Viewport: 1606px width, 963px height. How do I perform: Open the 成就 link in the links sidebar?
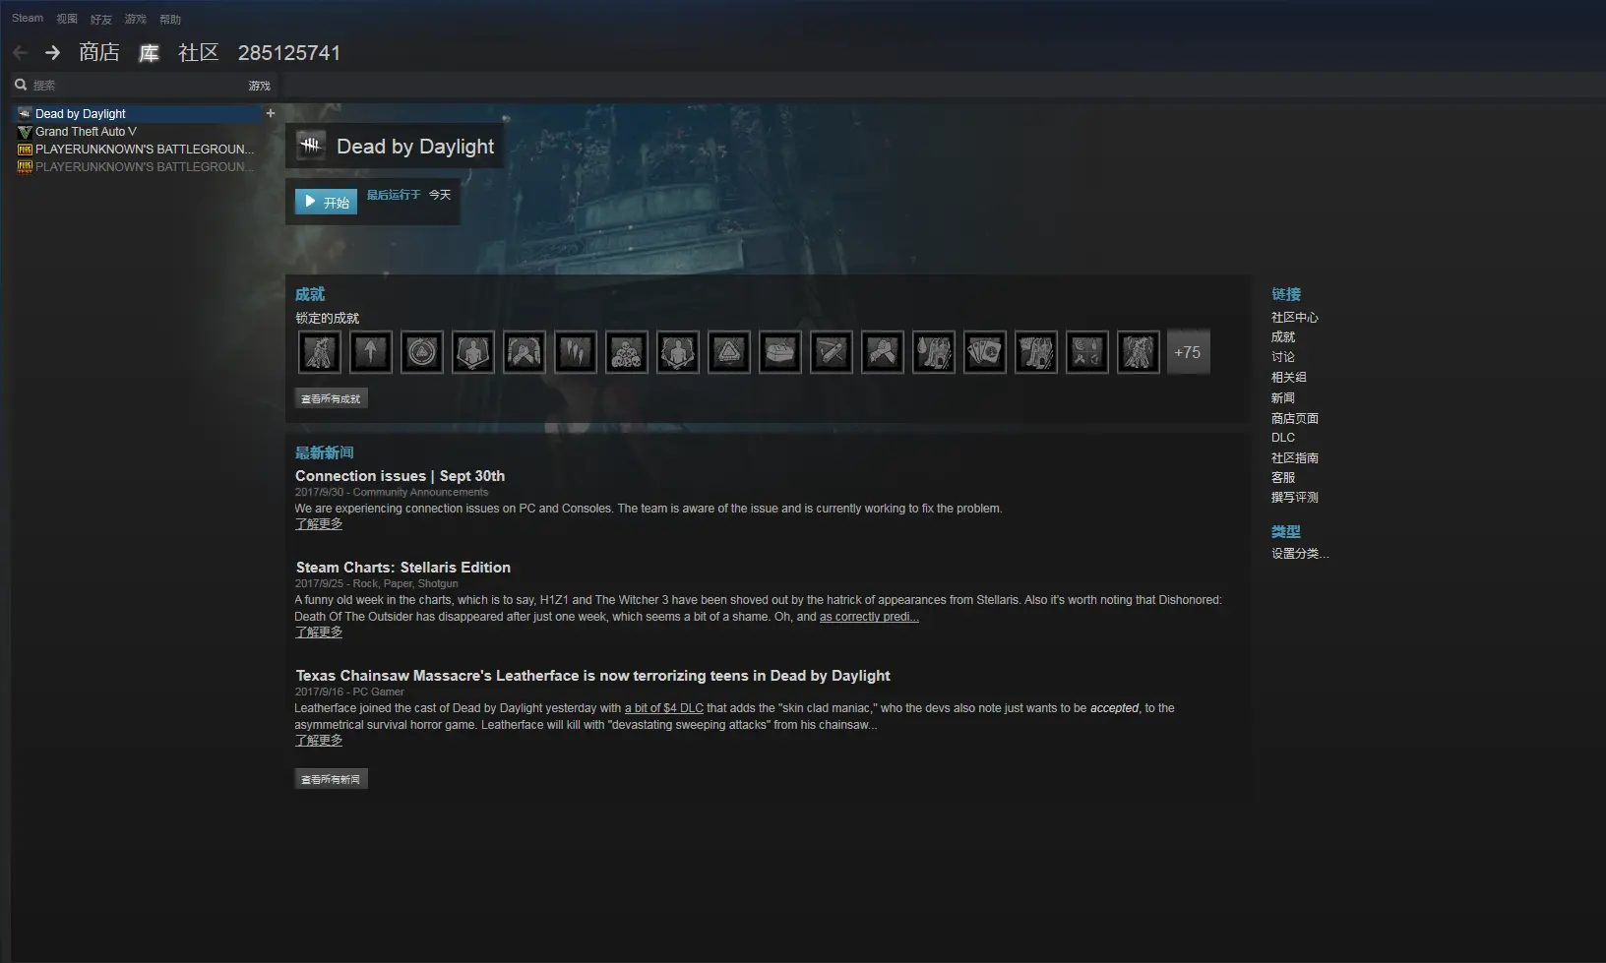coord(1283,337)
